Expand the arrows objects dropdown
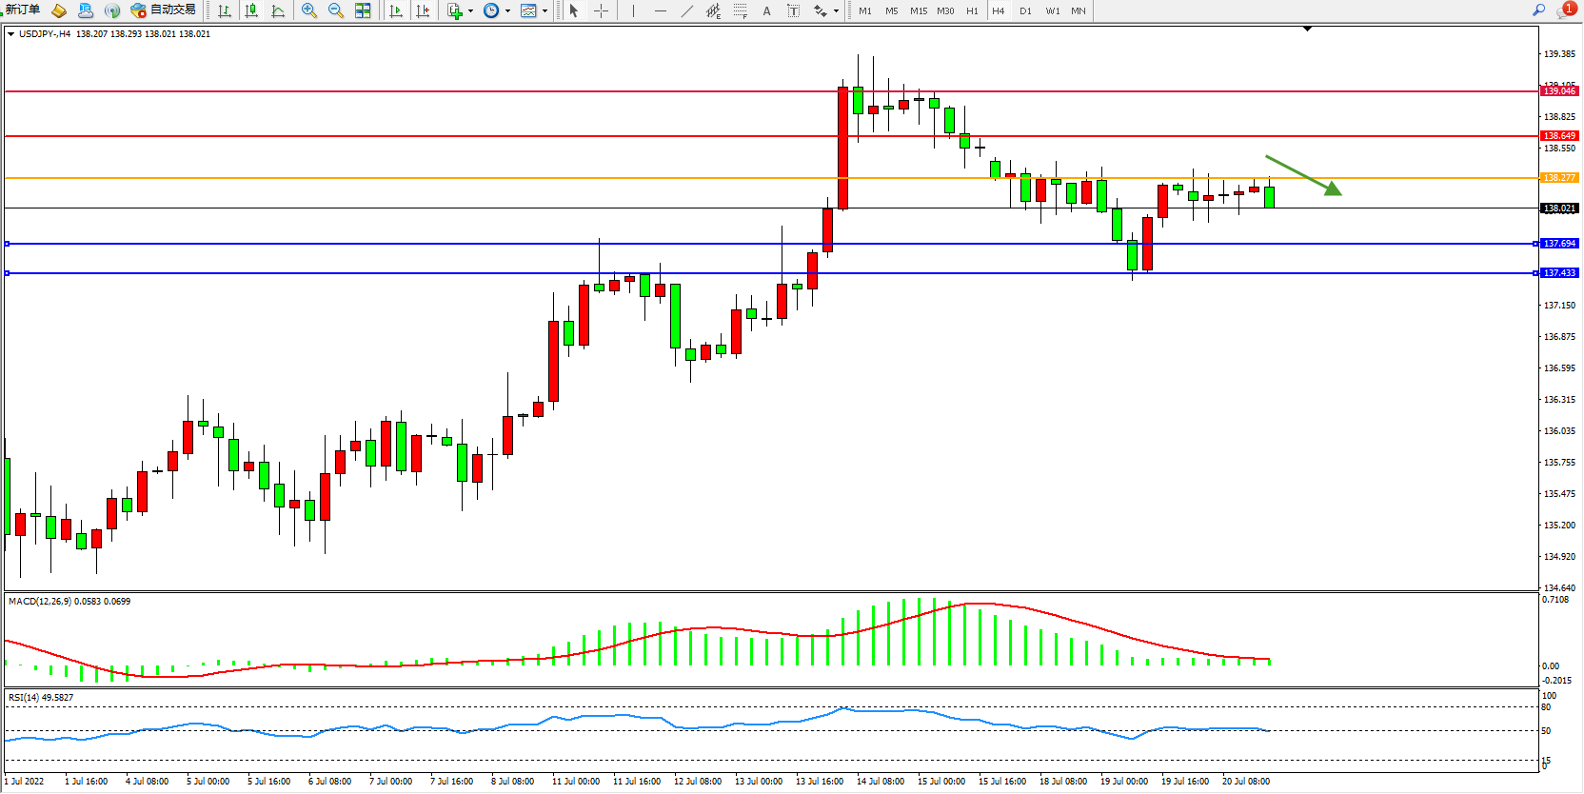 (836, 11)
